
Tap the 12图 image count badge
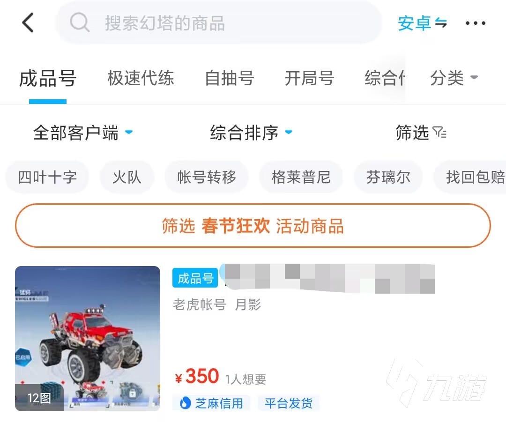tap(39, 398)
